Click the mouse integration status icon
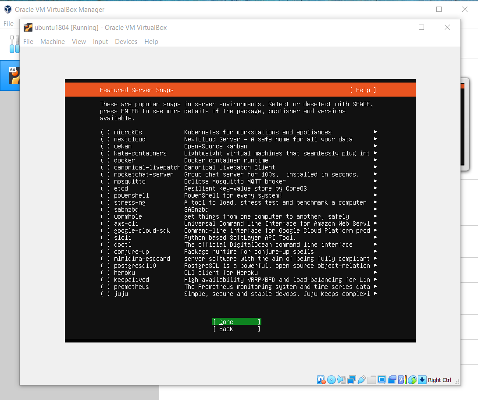 coord(412,380)
